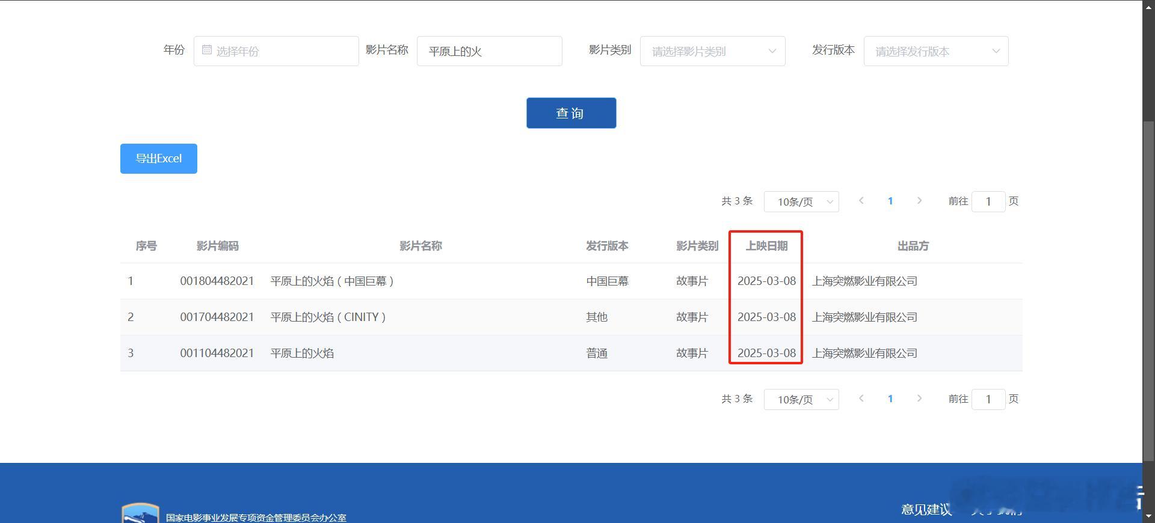Open the 请选择影片类别 dropdown
The image size is (1155, 523).
pyautogui.click(x=713, y=51)
